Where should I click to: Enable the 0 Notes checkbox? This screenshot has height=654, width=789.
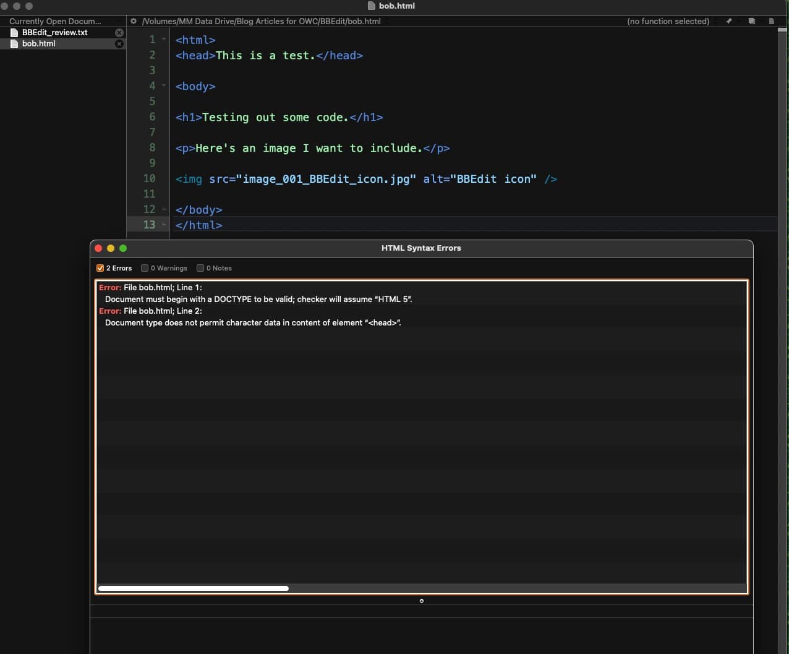[200, 268]
